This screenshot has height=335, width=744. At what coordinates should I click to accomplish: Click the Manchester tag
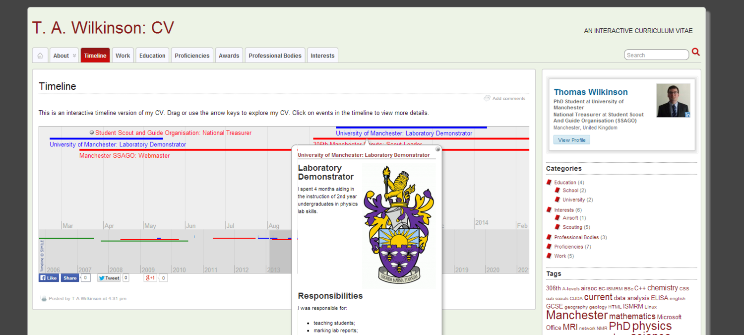[577, 315]
